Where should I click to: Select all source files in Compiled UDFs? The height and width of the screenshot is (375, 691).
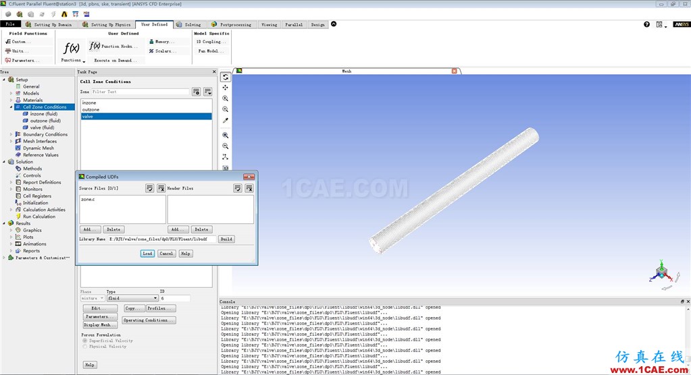tap(150, 188)
